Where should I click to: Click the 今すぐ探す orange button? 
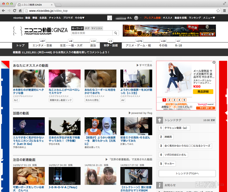pyautogui.click(x=206, y=108)
